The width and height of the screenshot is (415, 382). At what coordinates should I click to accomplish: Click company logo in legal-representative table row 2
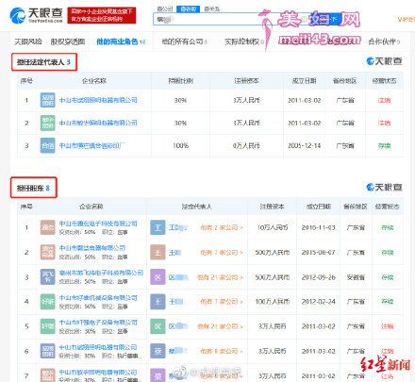48,123
